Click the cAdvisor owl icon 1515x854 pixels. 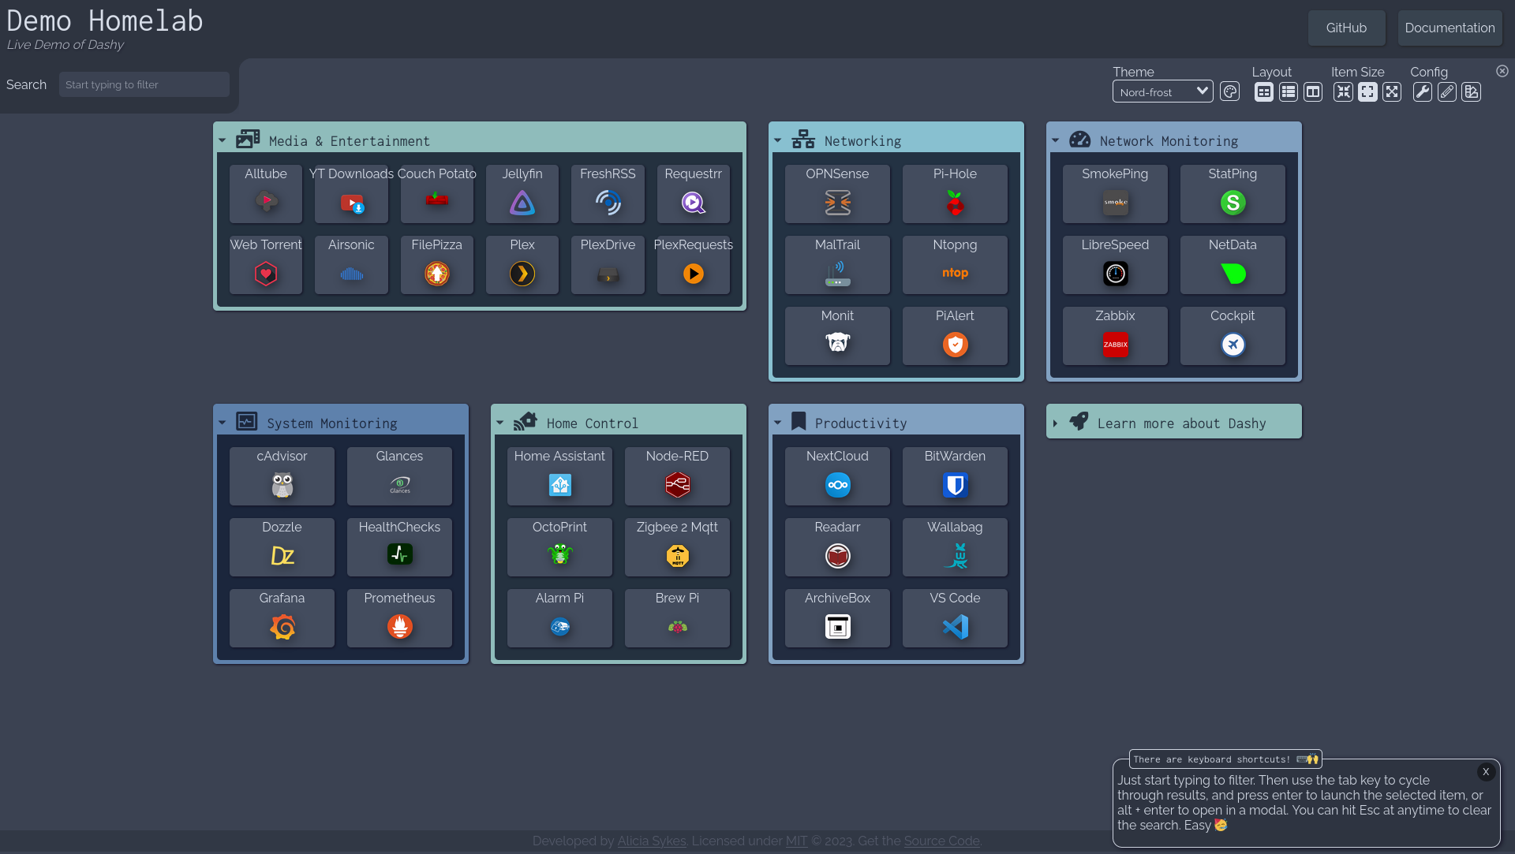pos(282,485)
